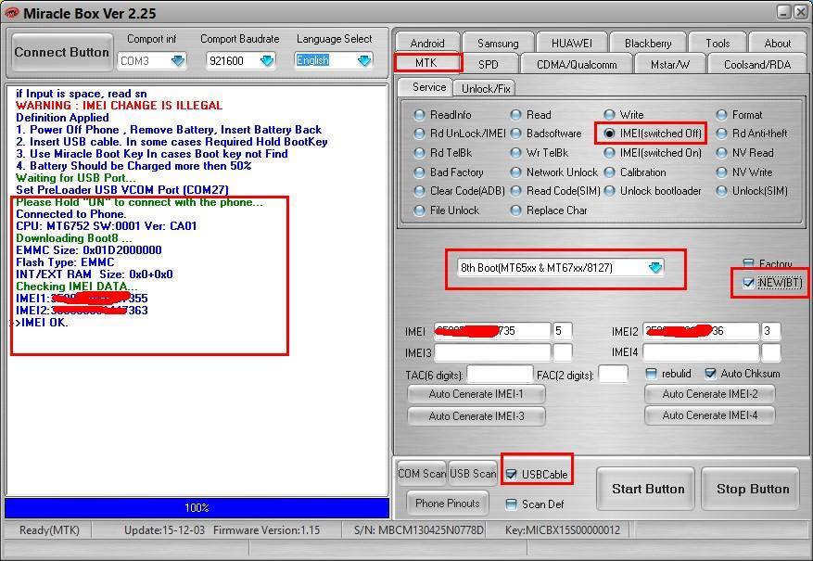Select the Format radio option
Viewport: 813px width, 561px height.
pos(740,115)
